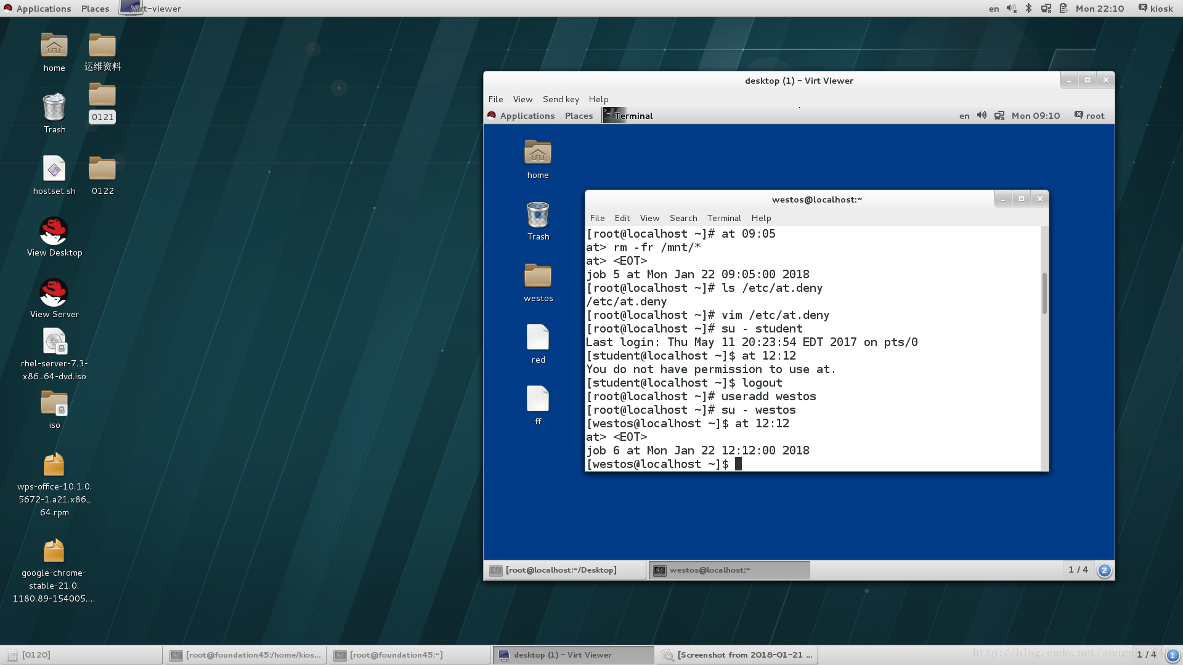1183x665 pixels.
Task: Open terminal Help menu
Action: (x=761, y=218)
